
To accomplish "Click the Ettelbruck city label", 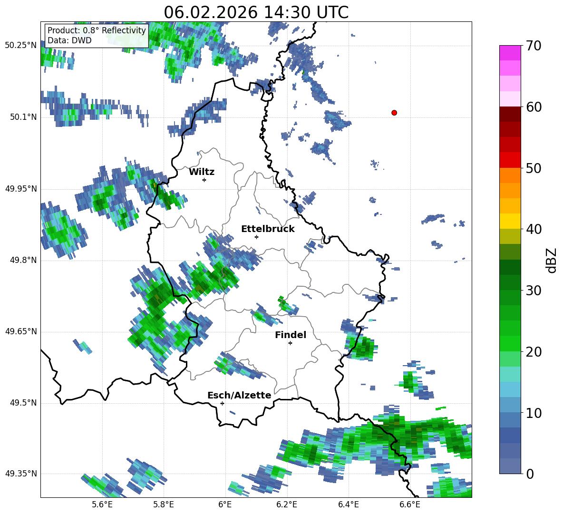I will 268,229.
